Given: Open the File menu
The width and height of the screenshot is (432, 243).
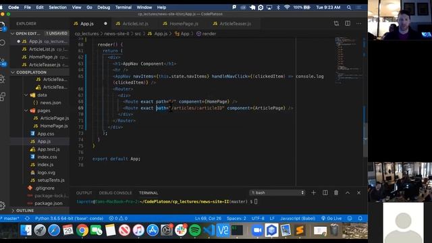Looking at the screenshot, I should pyautogui.click(x=28, y=7).
